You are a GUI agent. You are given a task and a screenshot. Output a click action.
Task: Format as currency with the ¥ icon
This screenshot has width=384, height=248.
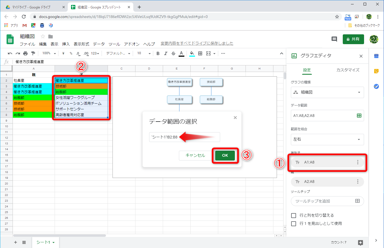pyautogui.click(x=63, y=53)
